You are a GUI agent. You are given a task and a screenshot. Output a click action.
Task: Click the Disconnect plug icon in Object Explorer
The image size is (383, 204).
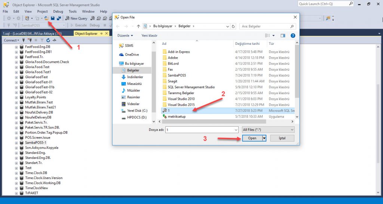point(30,40)
